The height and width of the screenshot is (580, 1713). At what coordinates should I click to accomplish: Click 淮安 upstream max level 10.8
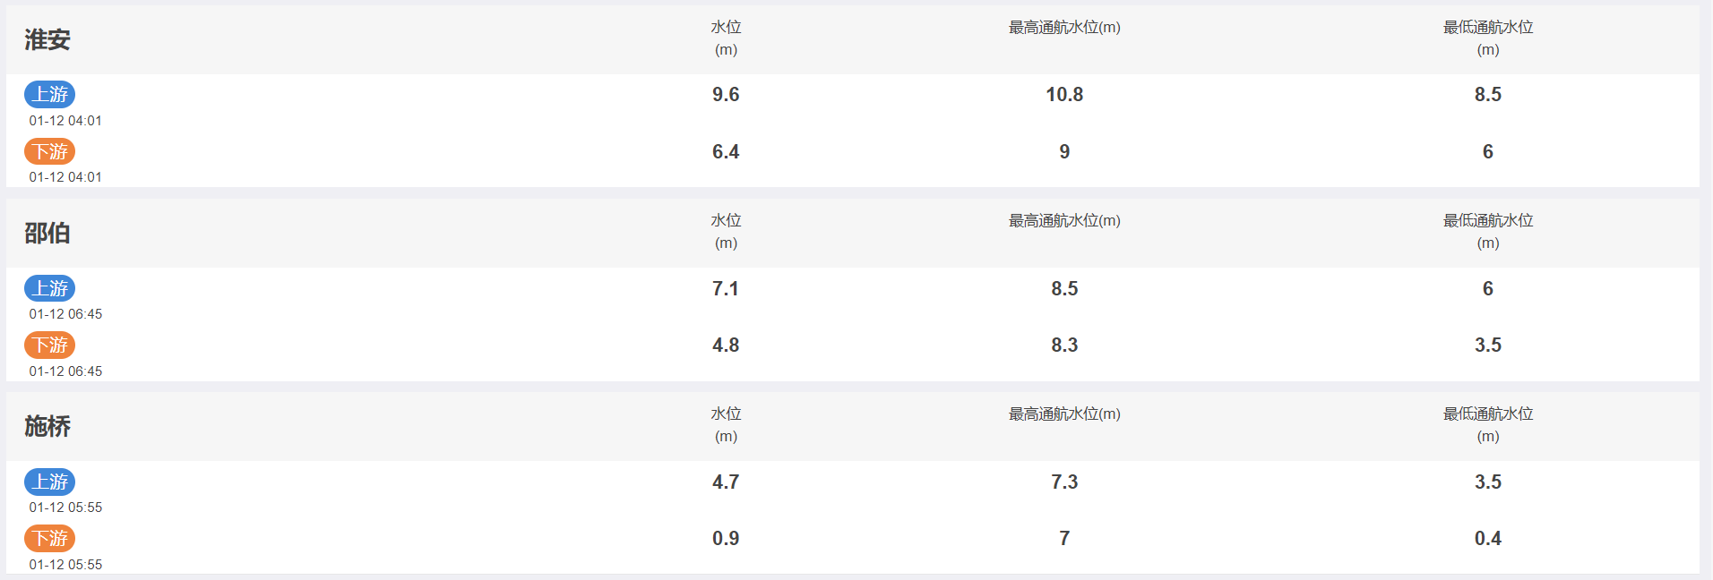pyautogui.click(x=1064, y=94)
